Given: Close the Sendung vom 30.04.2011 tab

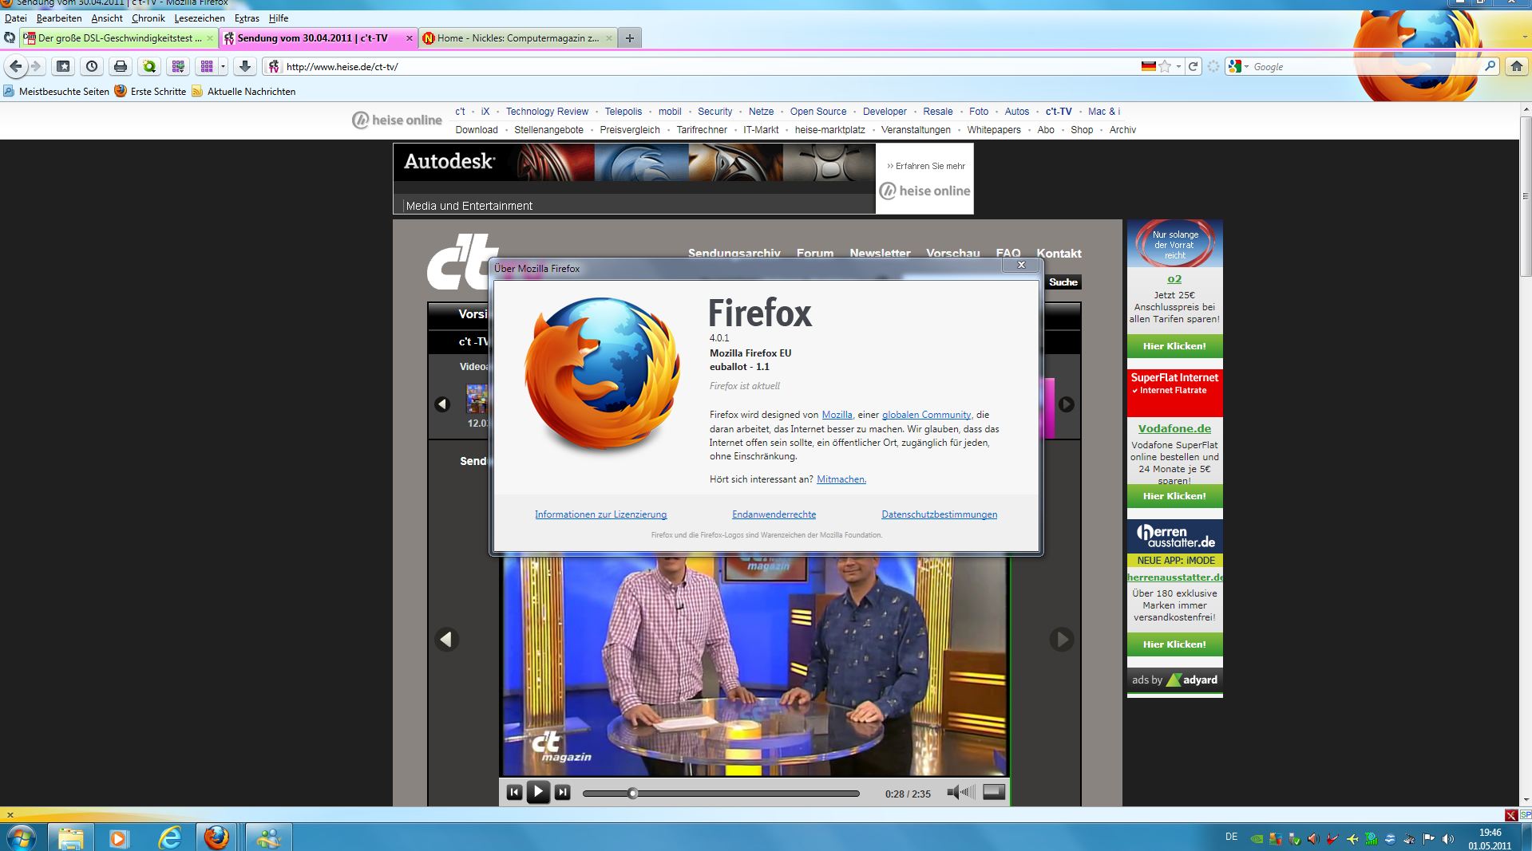Looking at the screenshot, I should click(410, 37).
